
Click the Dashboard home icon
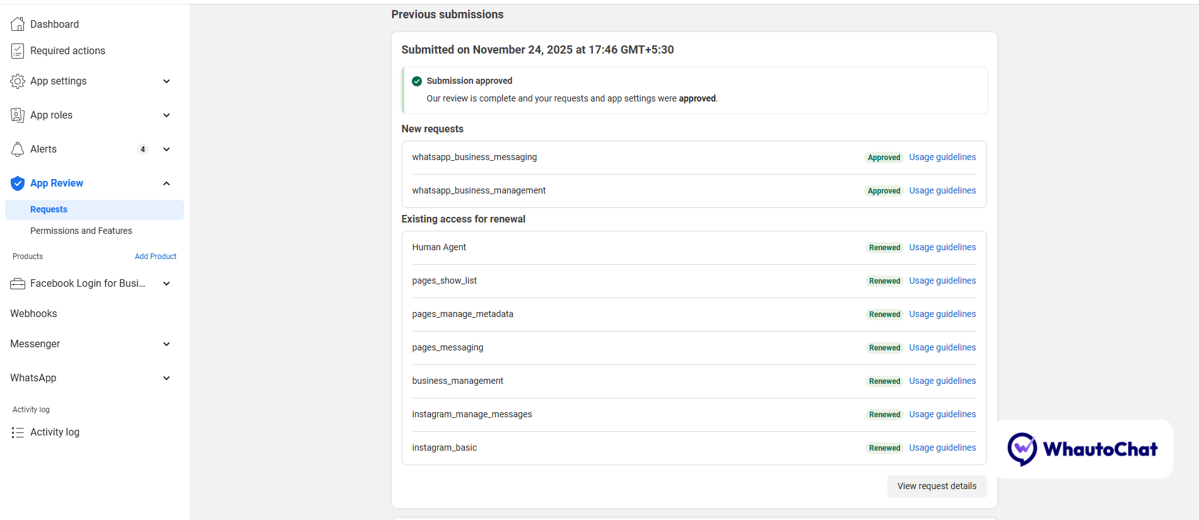(x=18, y=24)
